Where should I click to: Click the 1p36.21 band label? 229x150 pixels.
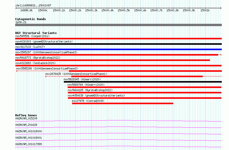21,22
